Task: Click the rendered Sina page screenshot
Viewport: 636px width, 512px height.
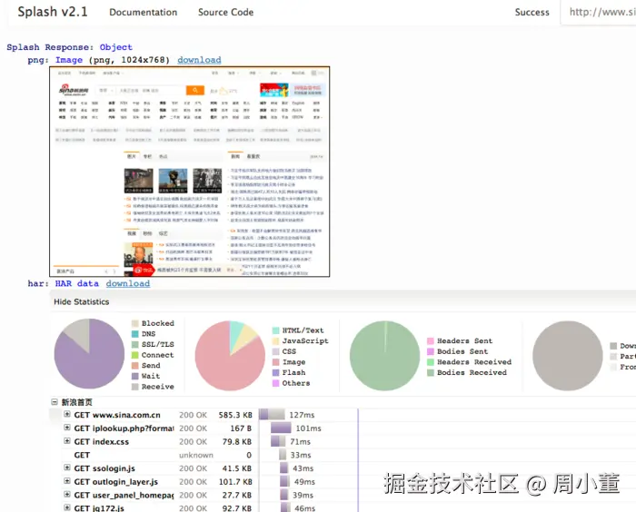Action: (189, 172)
